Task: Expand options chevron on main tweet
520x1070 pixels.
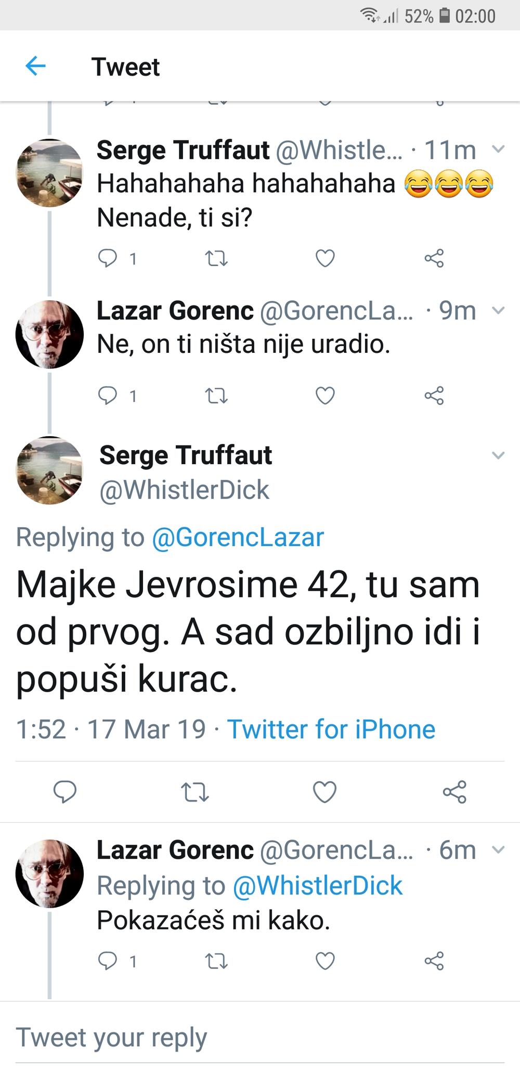Action: click(498, 456)
